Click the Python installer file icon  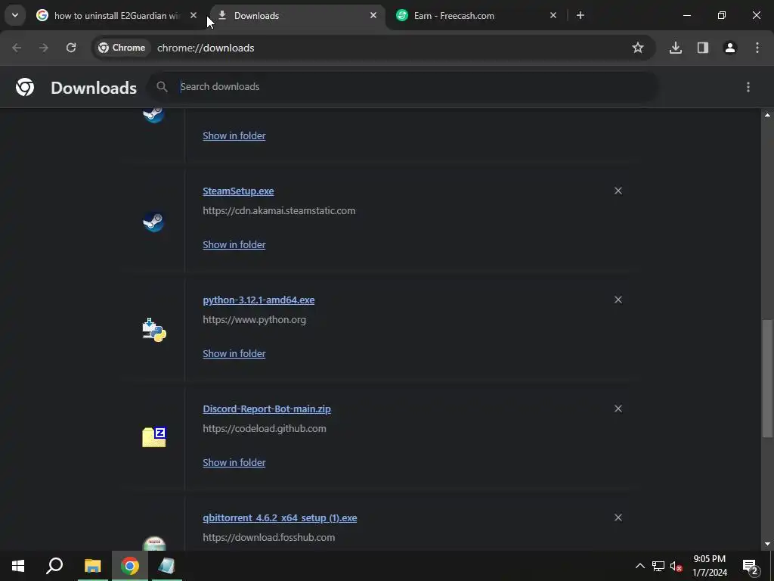click(x=154, y=330)
